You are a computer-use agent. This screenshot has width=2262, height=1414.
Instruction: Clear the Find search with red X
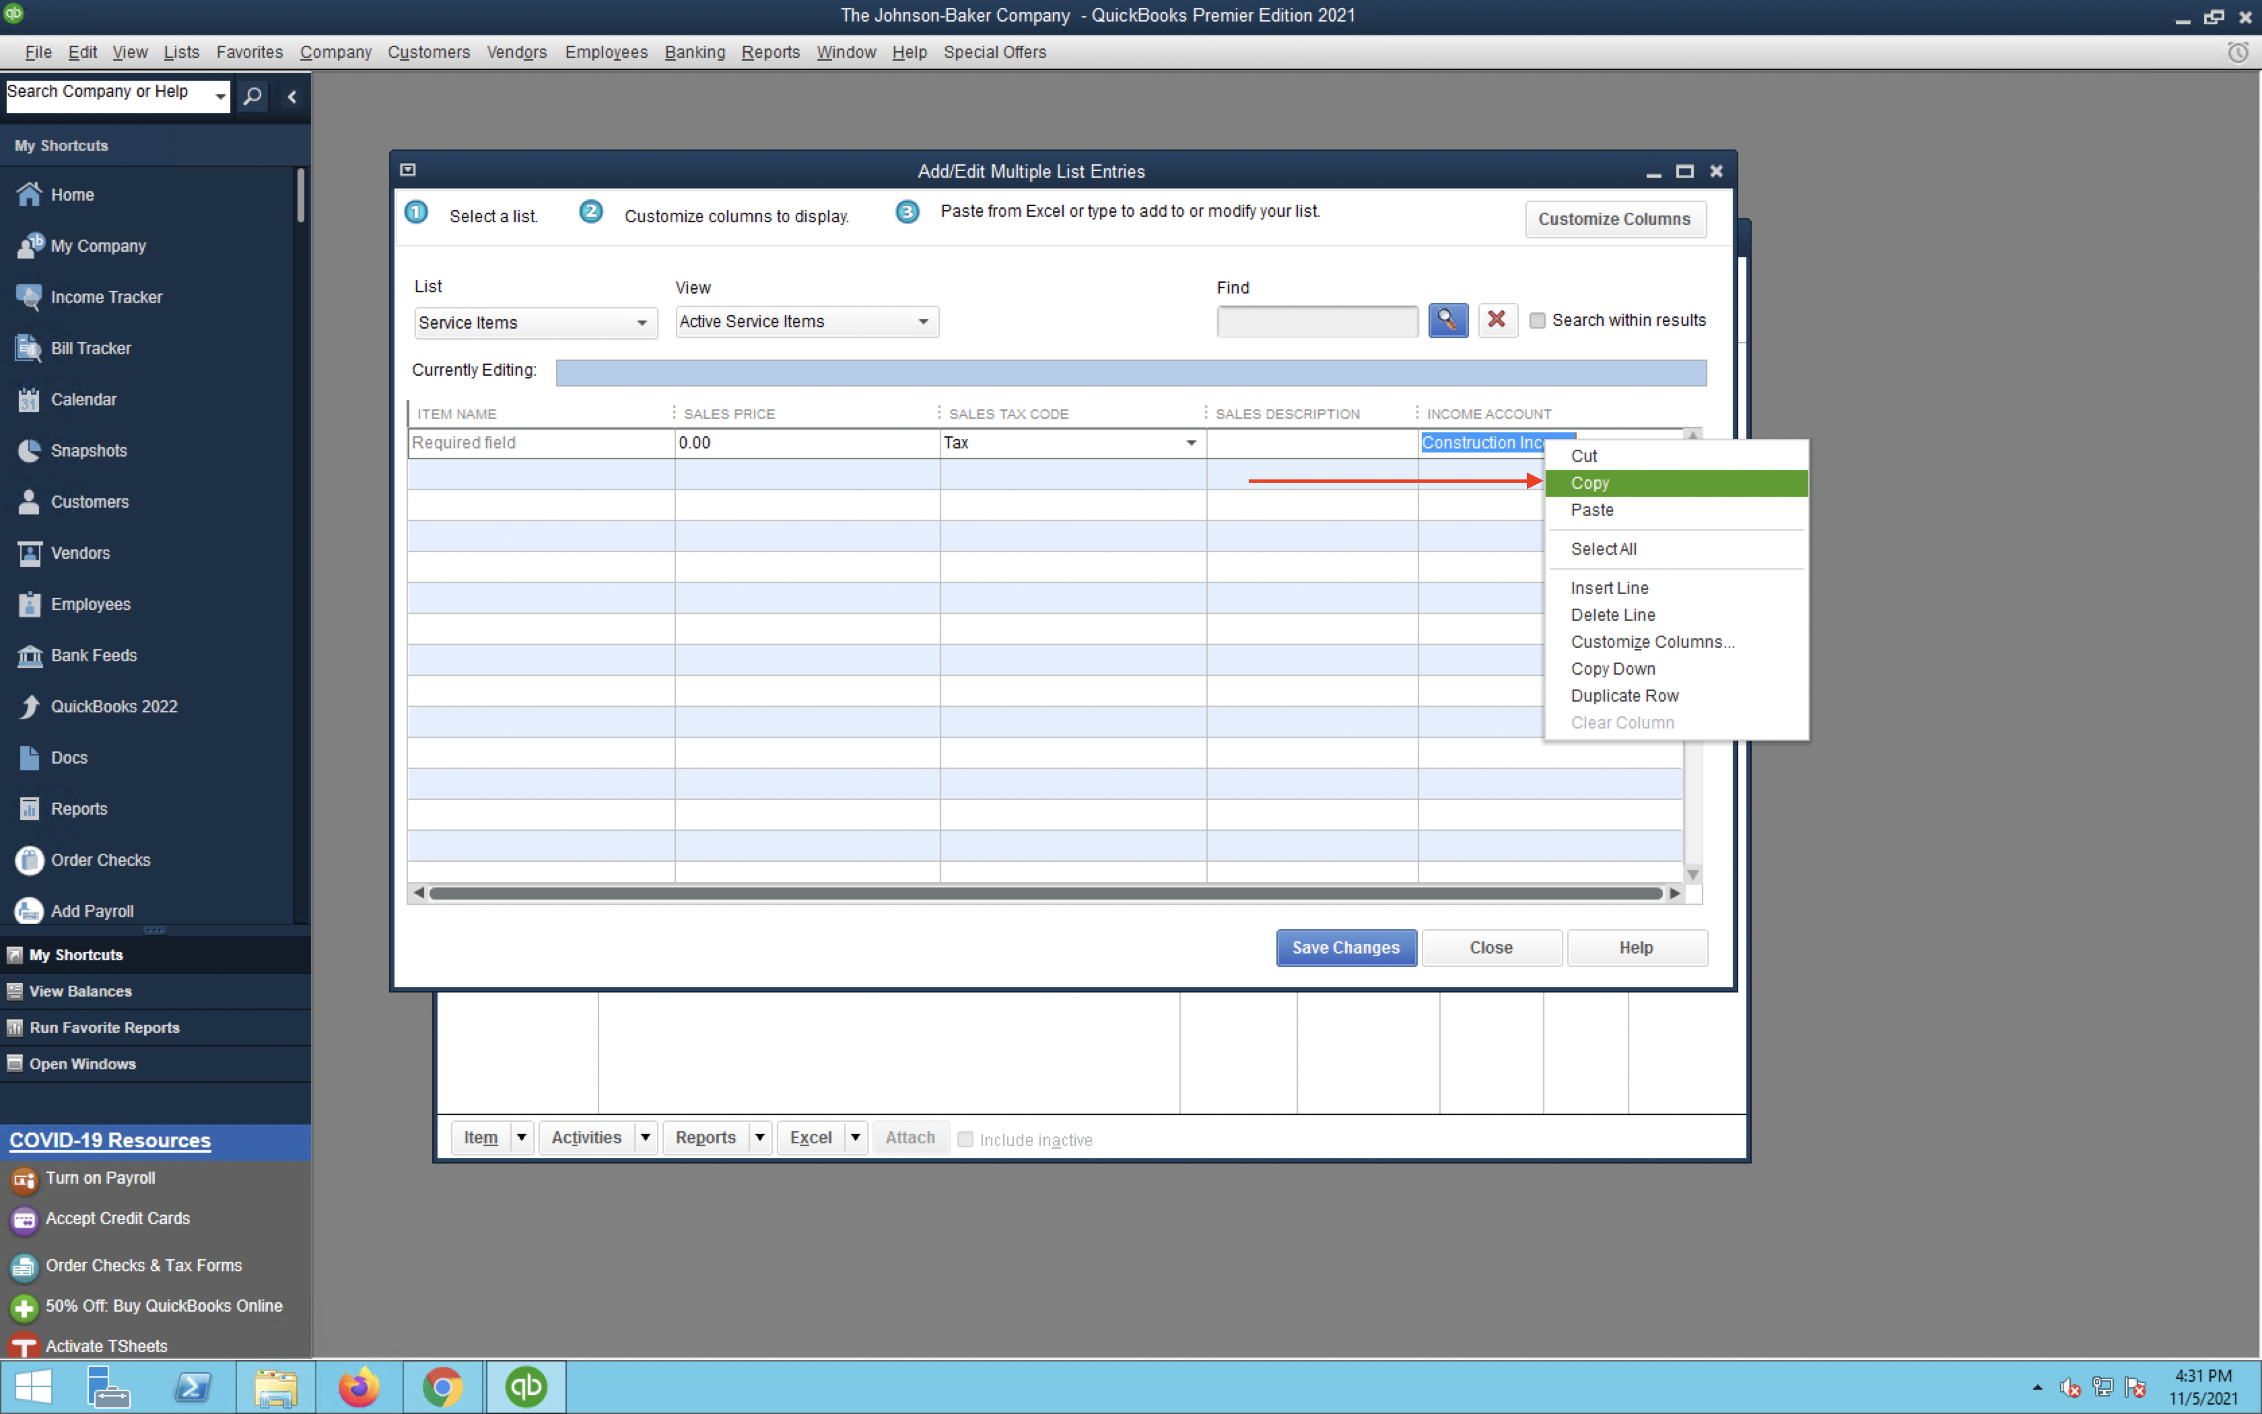click(1497, 321)
